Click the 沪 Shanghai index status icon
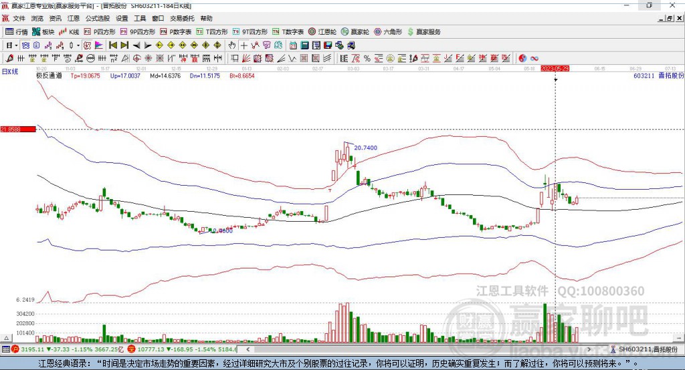Image resolution: width=685 pixels, height=370 pixels. 16,349
